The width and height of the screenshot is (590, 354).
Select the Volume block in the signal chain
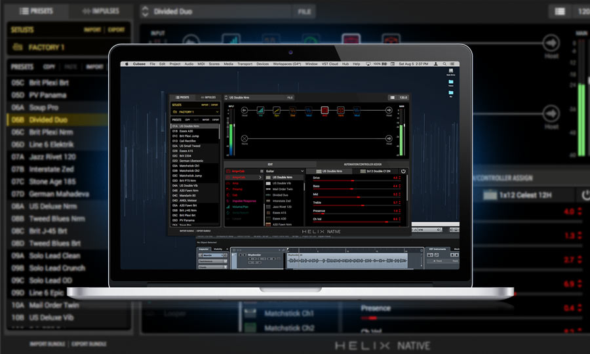[260, 110]
